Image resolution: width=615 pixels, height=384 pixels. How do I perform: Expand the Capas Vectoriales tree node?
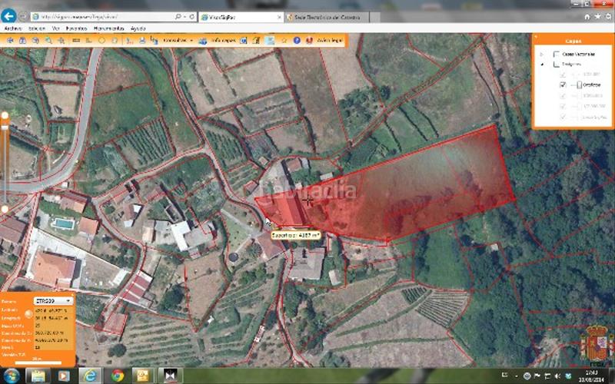coord(541,54)
